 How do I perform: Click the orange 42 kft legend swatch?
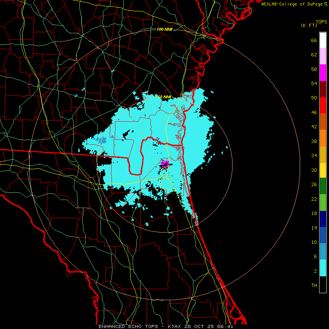pos(323,138)
